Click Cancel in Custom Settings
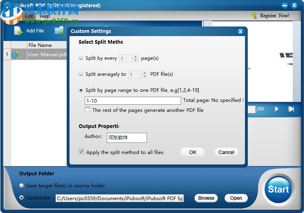Viewport: 304px width, 213px height. point(226,152)
